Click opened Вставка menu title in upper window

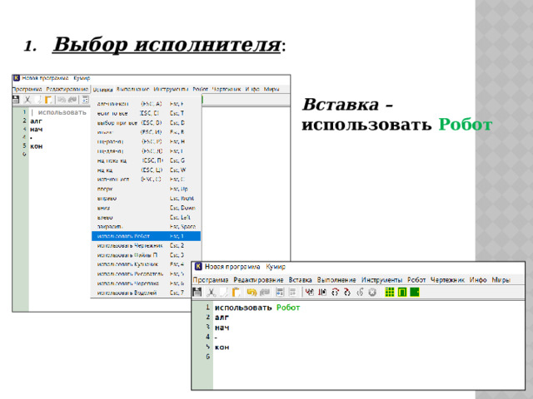point(102,90)
